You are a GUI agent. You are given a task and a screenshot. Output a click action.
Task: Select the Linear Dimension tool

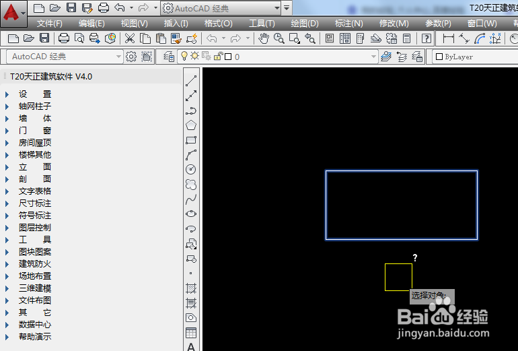coord(448,38)
